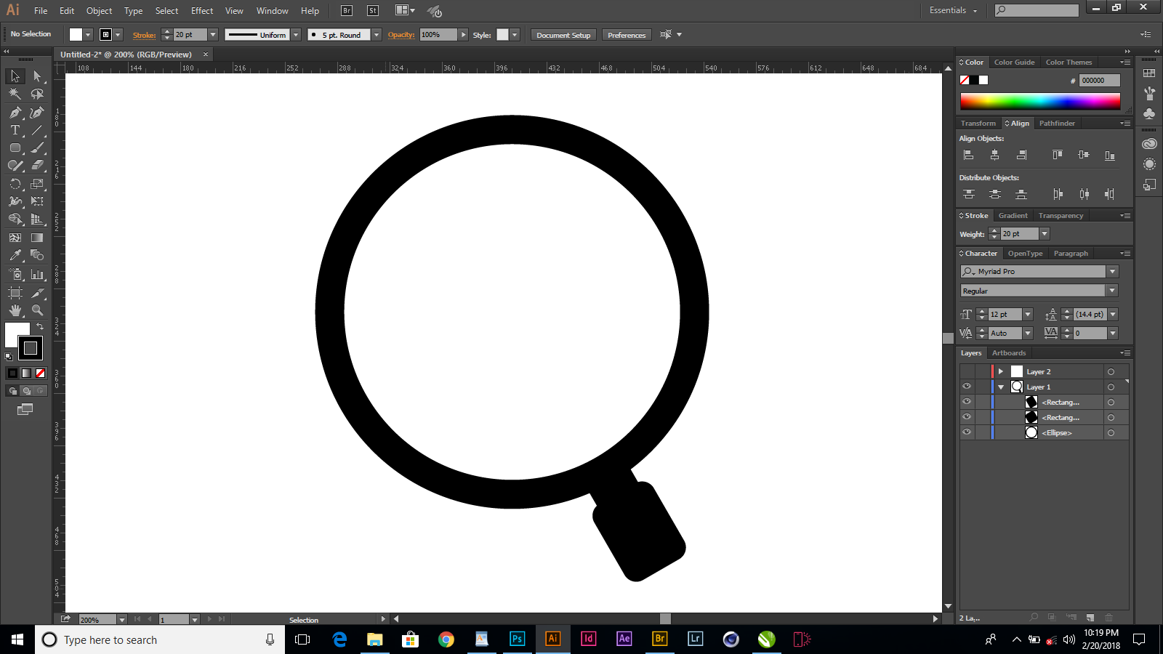Click the Horizontal Align Left icon
Image resolution: width=1163 pixels, height=654 pixels.
tap(968, 155)
